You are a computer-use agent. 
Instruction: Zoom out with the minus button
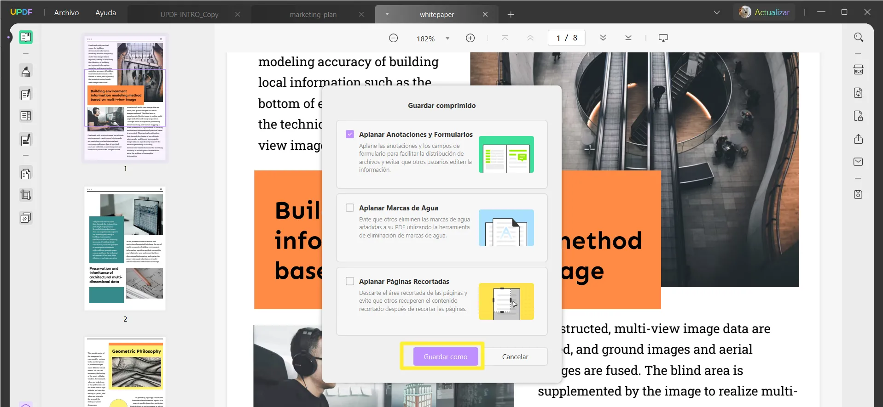point(394,38)
